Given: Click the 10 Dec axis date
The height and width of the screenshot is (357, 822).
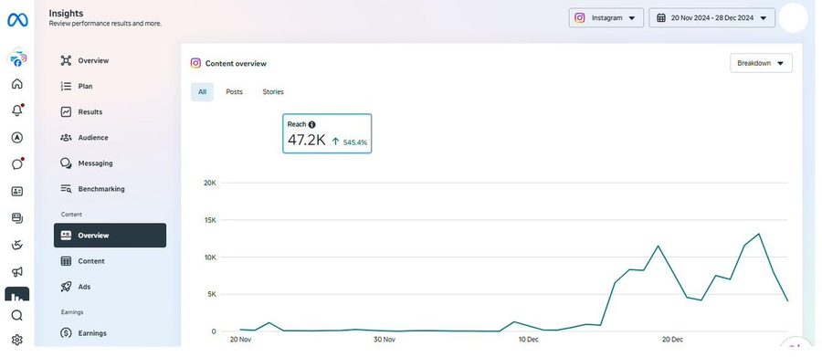Looking at the screenshot, I should 529,340.
